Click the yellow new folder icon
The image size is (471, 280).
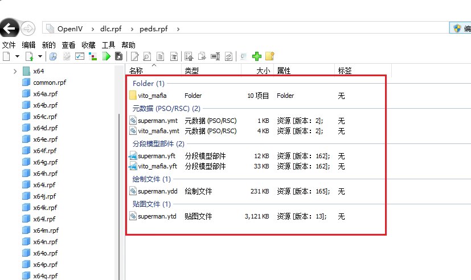pos(270,56)
